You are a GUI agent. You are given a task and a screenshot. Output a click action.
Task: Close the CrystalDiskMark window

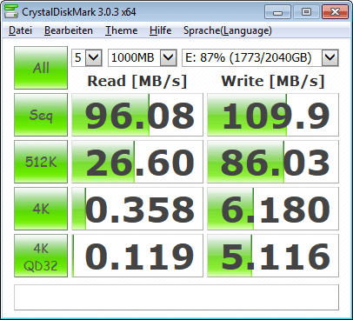[335, 12]
